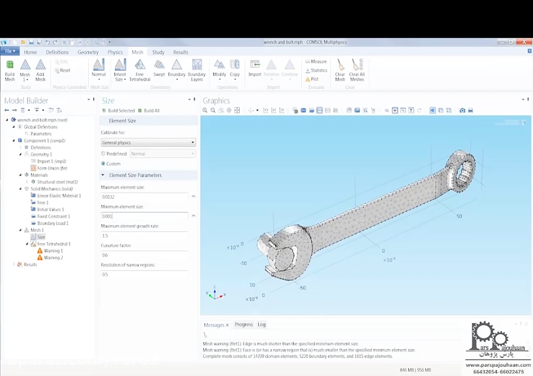Select the Custom radio button
Viewport: 533px width, 376px height.
(x=102, y=163)
